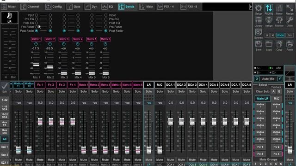Open the Utility wrench icon
This screenshot has height=166, width=296.
point(290,20)
